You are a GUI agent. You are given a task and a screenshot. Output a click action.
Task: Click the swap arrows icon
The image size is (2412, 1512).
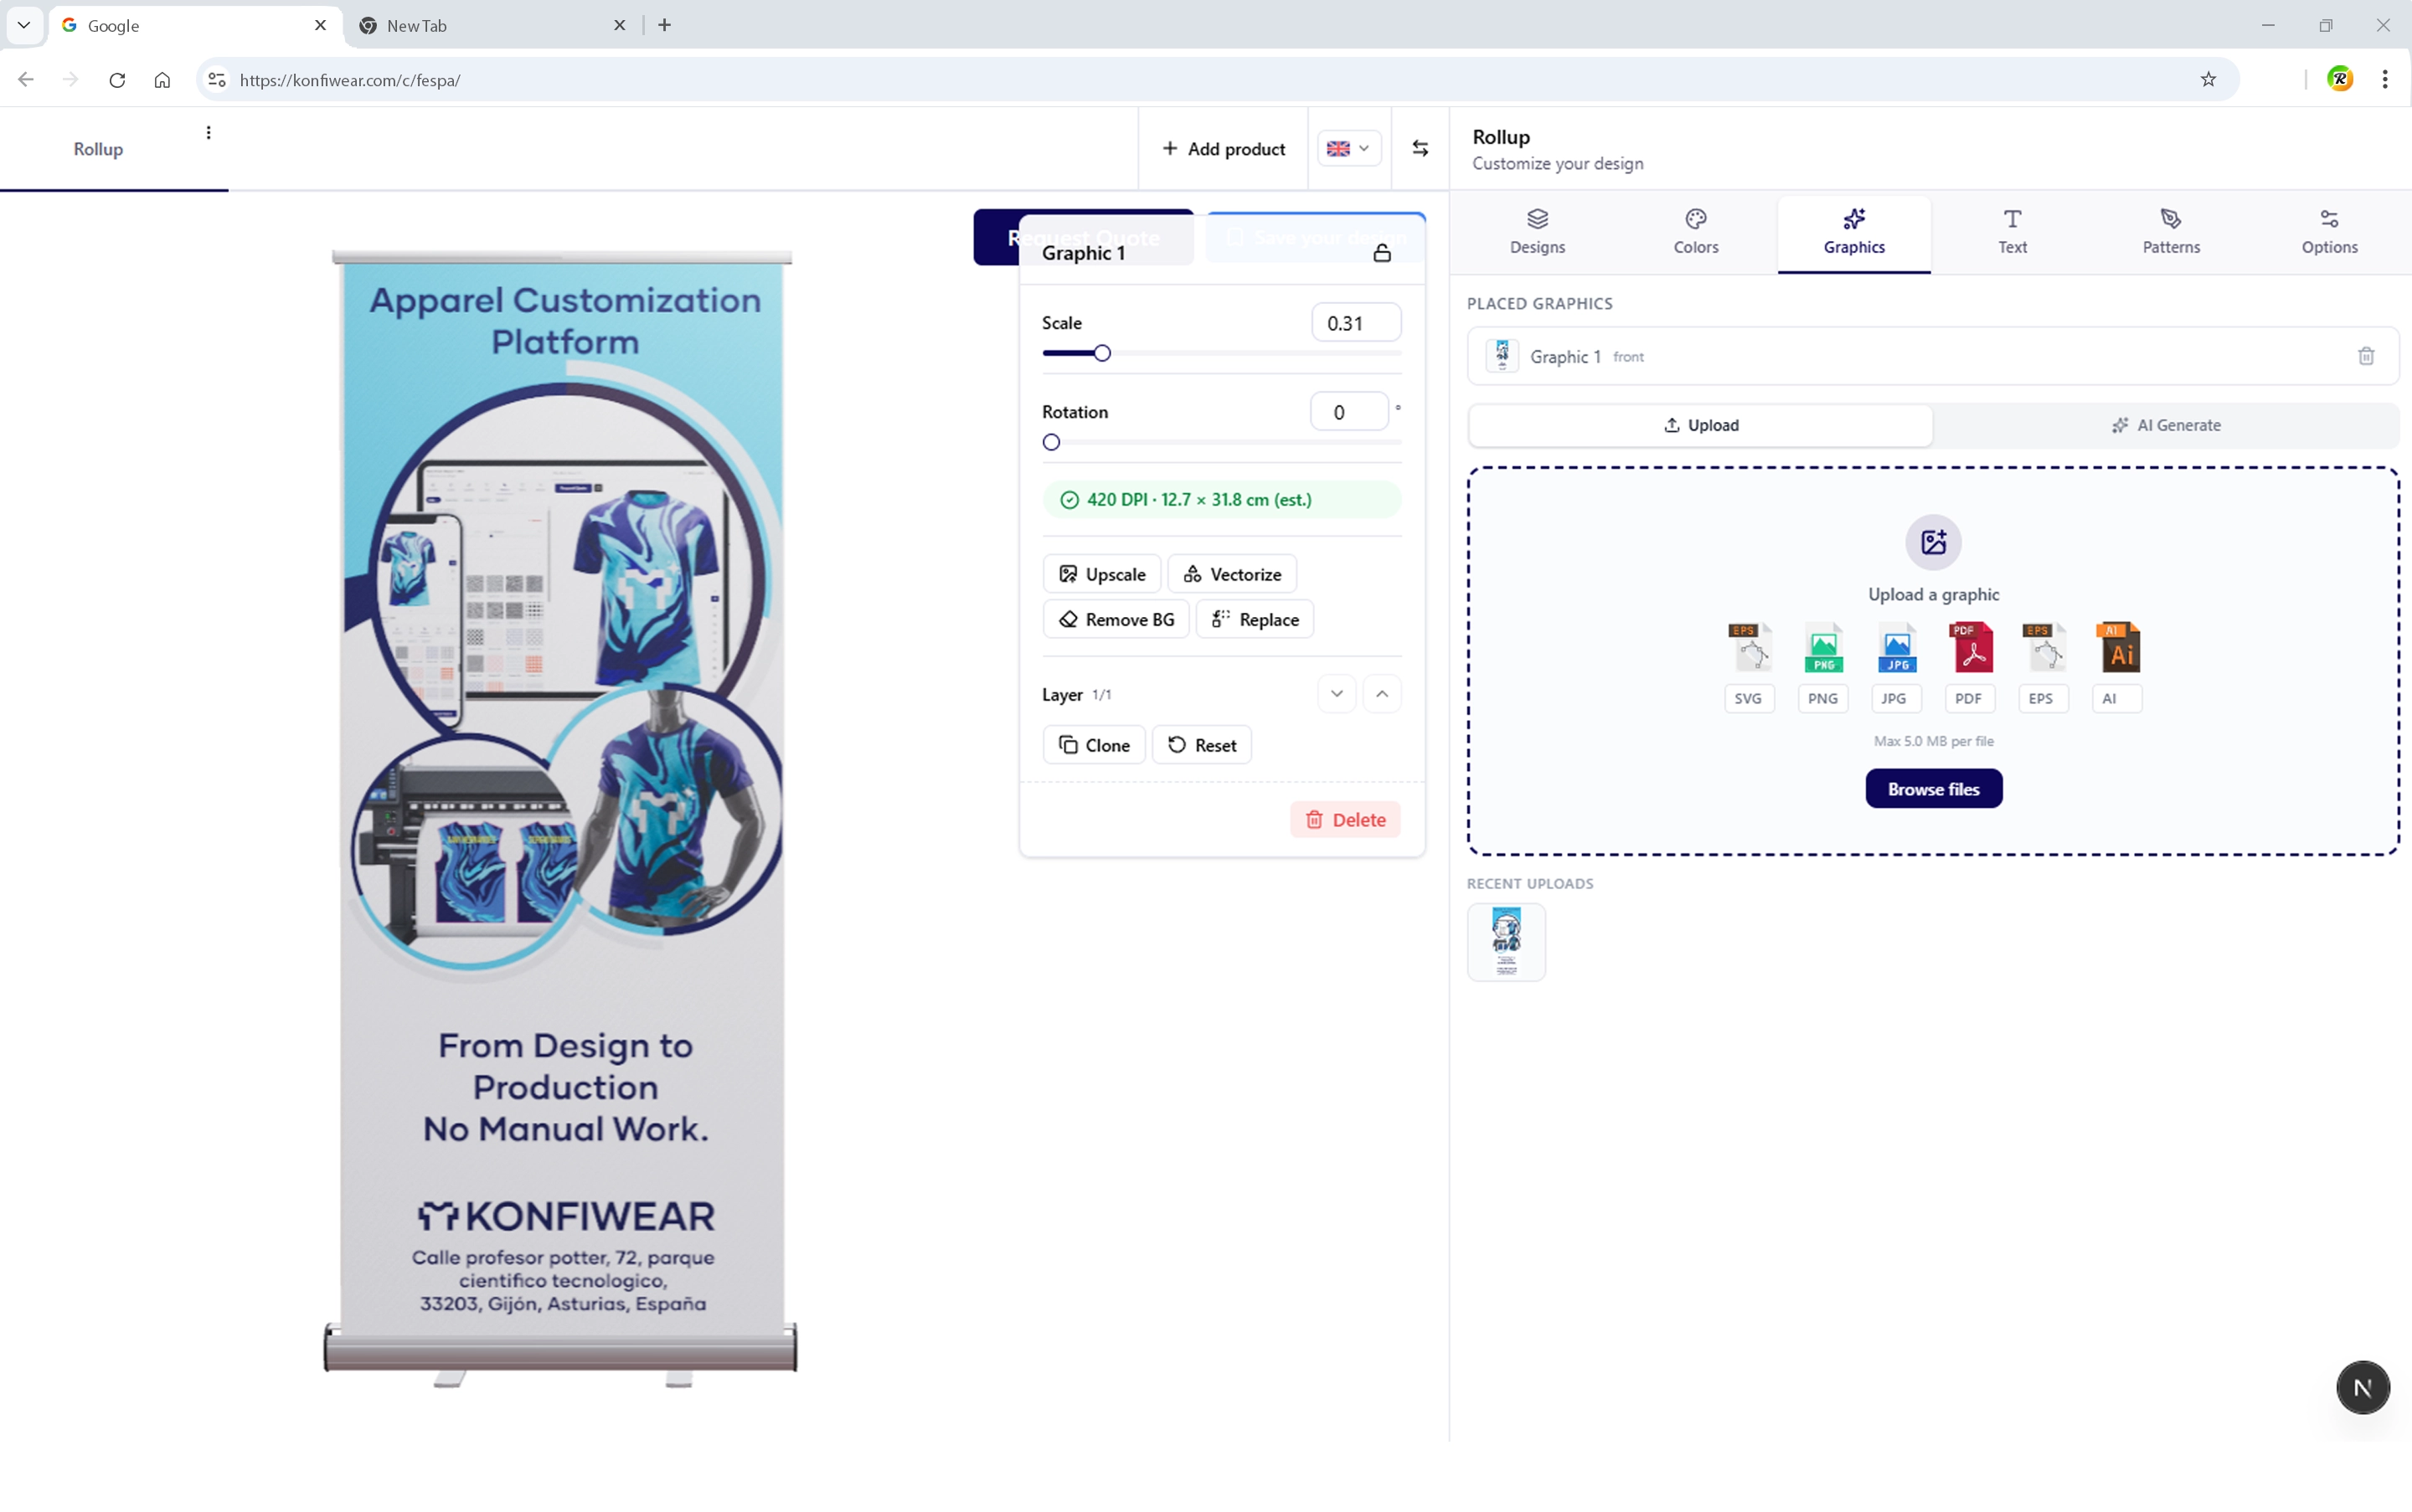1420,149
